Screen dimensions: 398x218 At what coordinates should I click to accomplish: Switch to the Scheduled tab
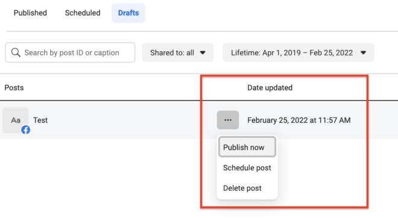pyautogui.click(x=83, y=13)
